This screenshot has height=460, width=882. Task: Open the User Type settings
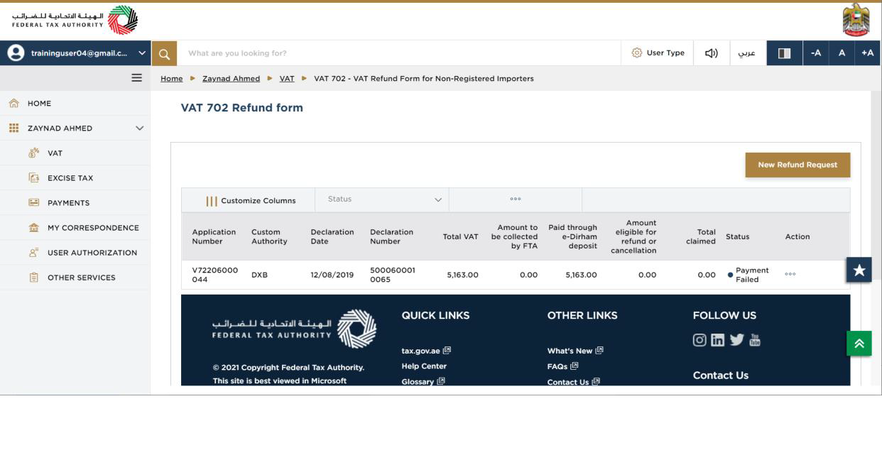click(x=658, y=53)
